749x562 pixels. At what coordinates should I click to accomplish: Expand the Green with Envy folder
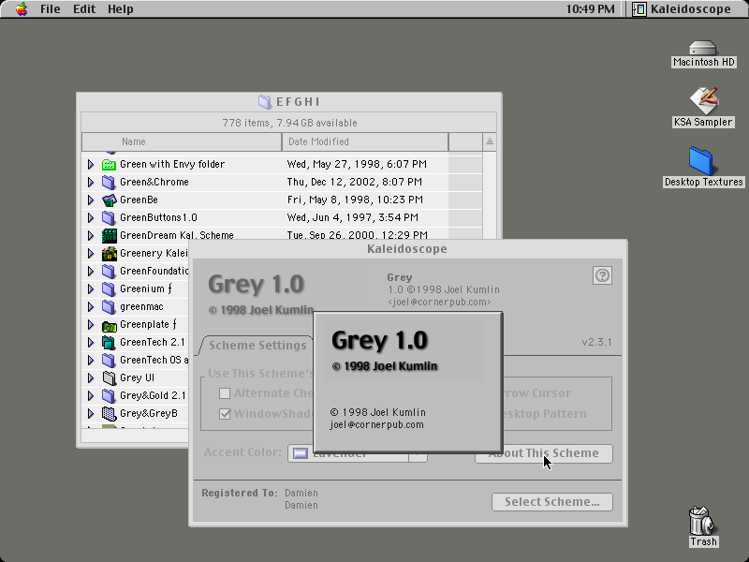click(91, 165)
